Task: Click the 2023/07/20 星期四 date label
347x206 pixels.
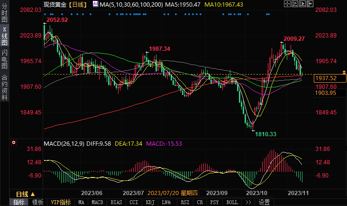Action: click(173, 193)
